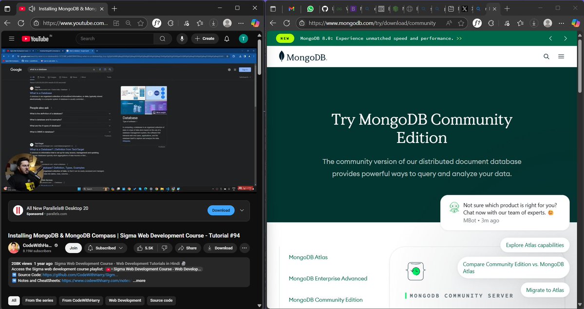Open settings ellipsis in MongoDB browser window
This screenshot has width=584, height=309.
click(x=561, y=23)
